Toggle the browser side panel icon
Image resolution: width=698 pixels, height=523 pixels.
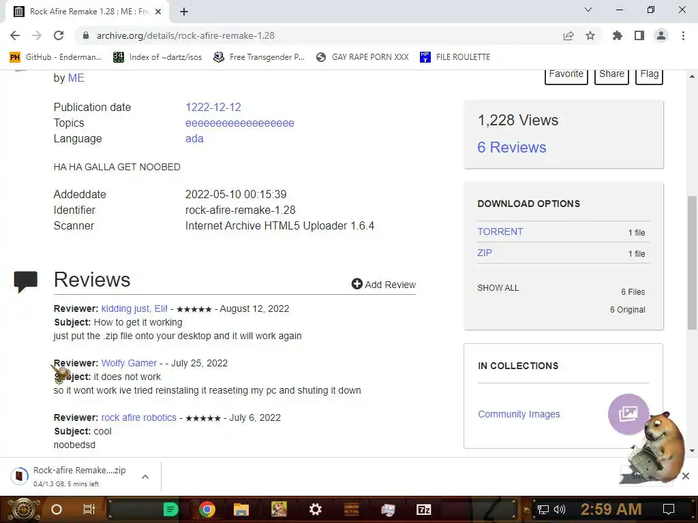(x=639, y=35)
